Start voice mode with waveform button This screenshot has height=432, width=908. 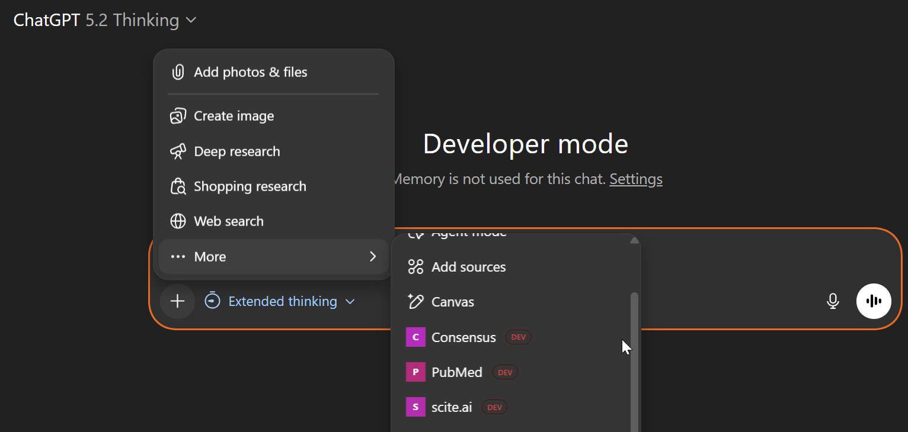pyautogui.click(x=874, y=301)
